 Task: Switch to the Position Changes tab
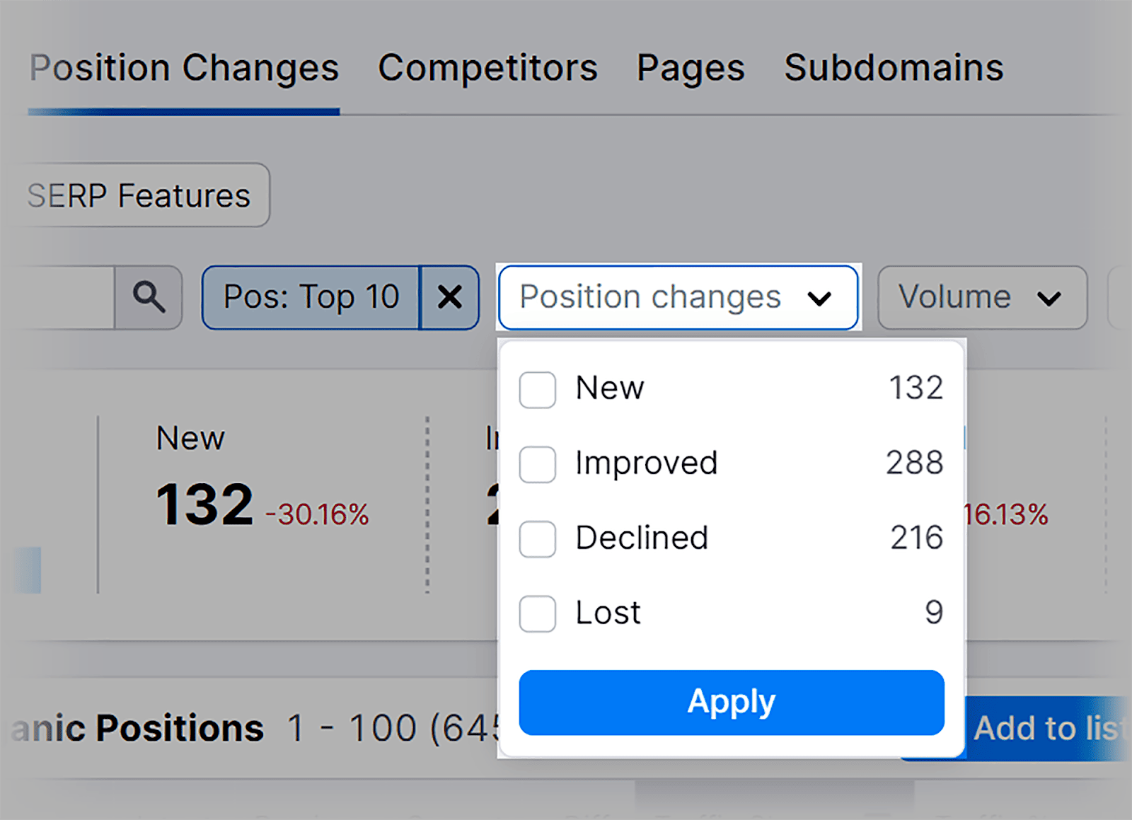click(184, 69)
